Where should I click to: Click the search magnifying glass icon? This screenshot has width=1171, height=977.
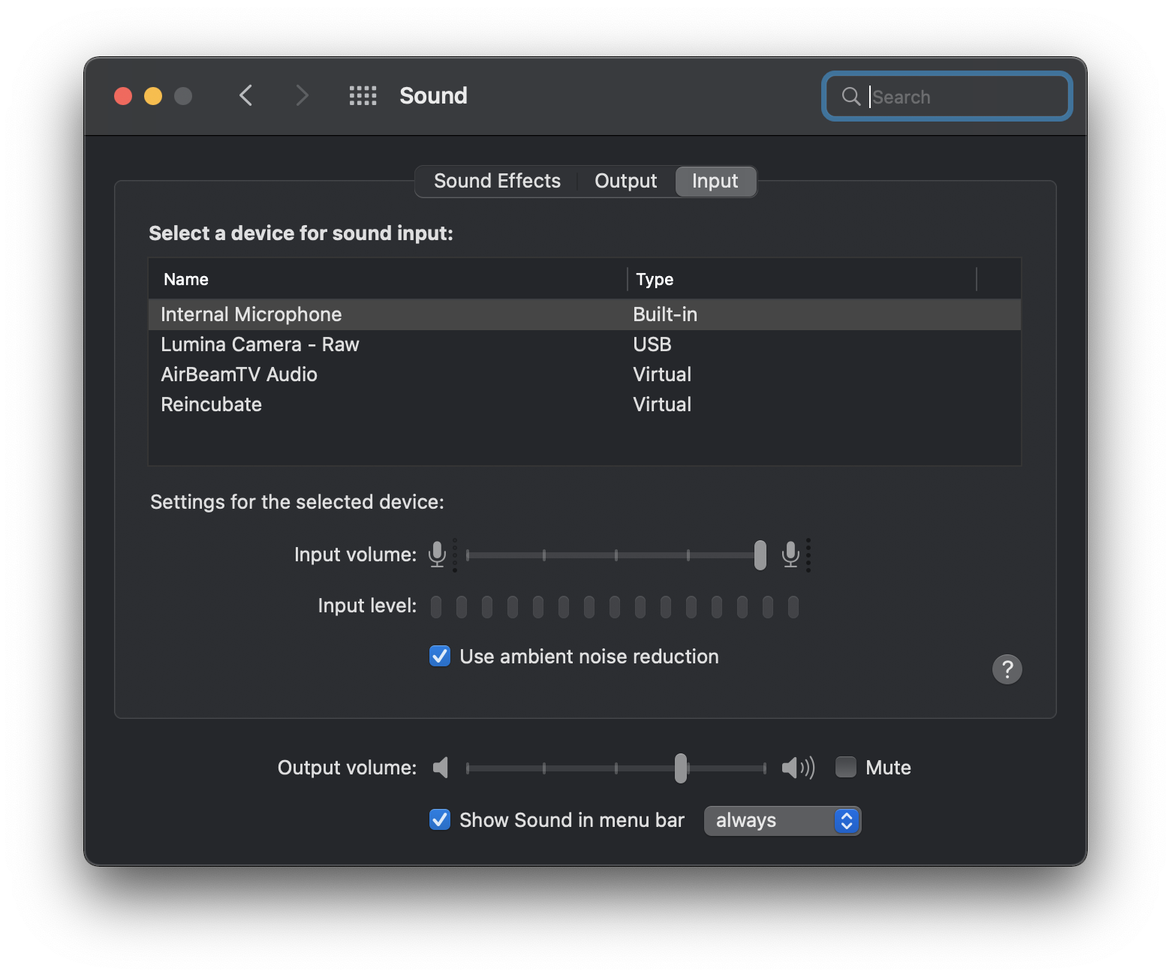point(850,96)
